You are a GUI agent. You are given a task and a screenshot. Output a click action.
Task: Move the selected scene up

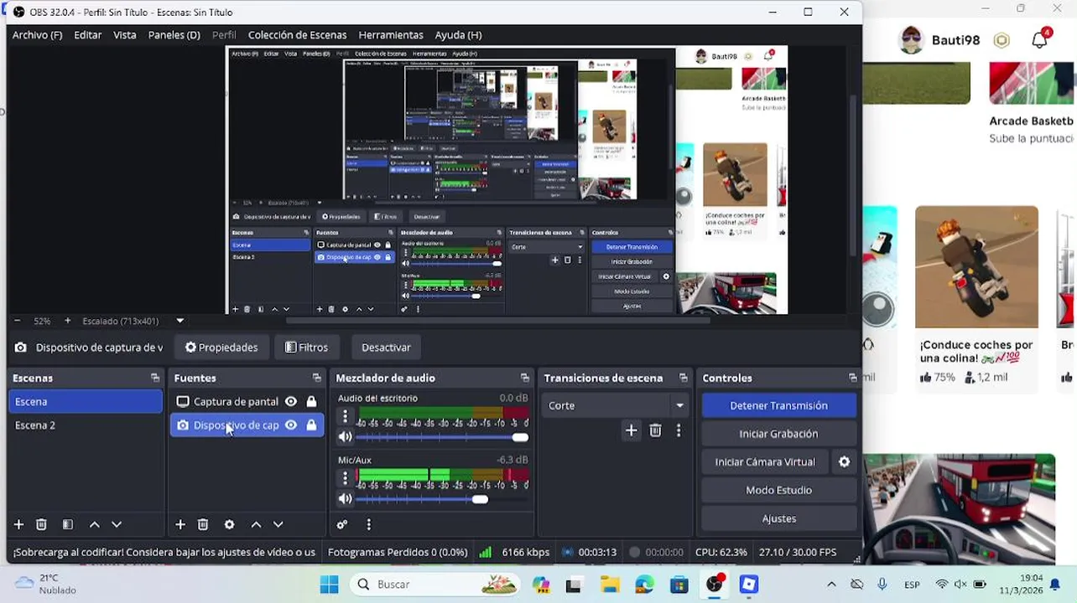pyautogui.click(x=94, y=524)
